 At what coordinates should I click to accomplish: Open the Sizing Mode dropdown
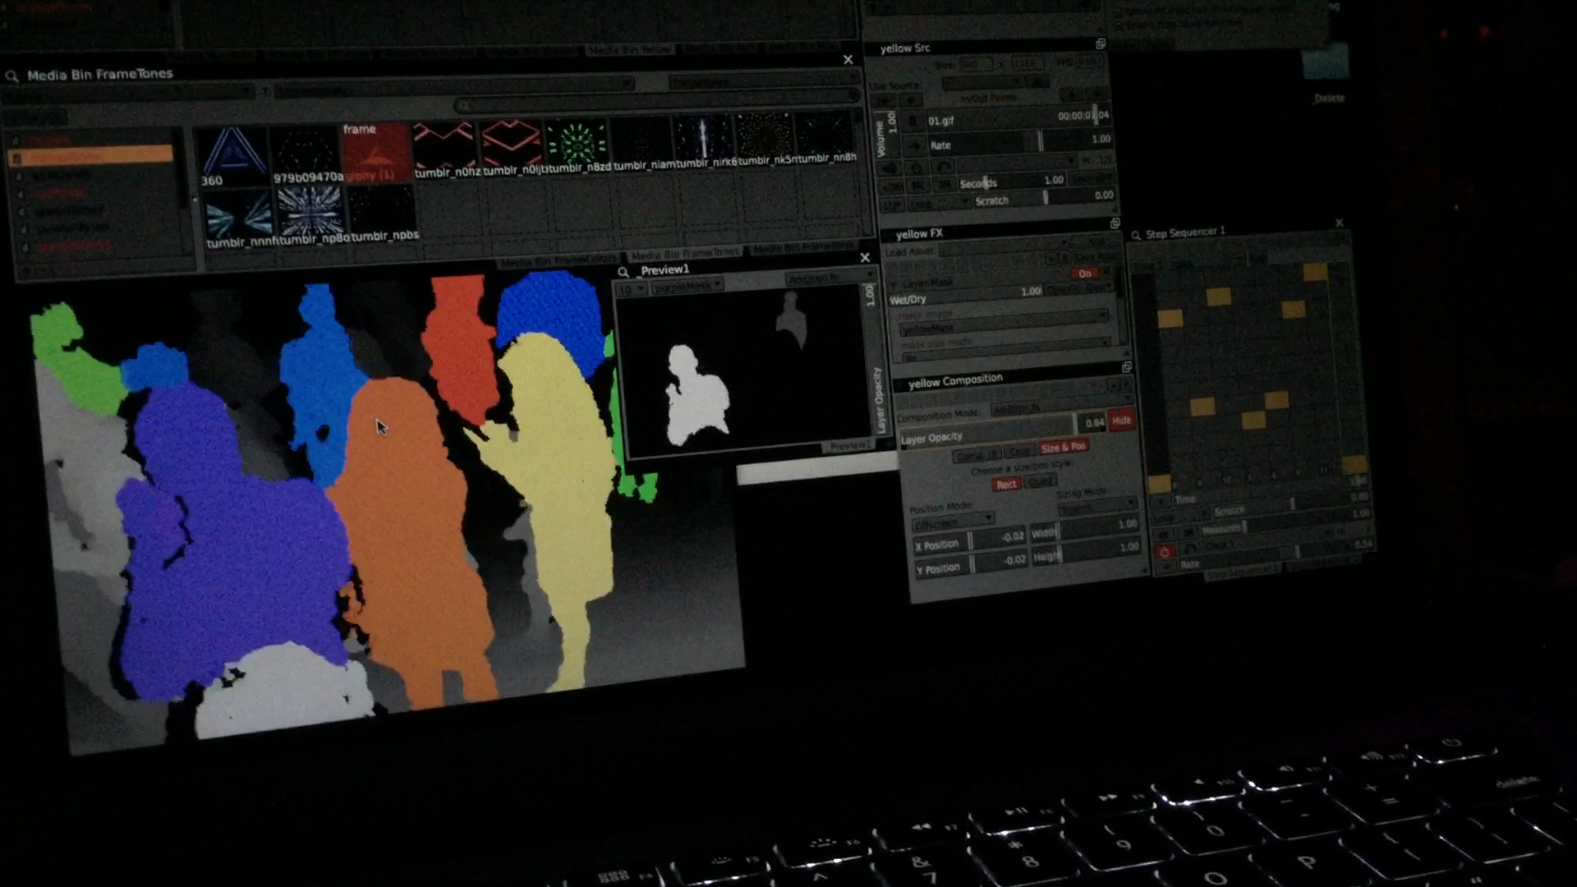pyautogui.click(x=1097, y=508)
